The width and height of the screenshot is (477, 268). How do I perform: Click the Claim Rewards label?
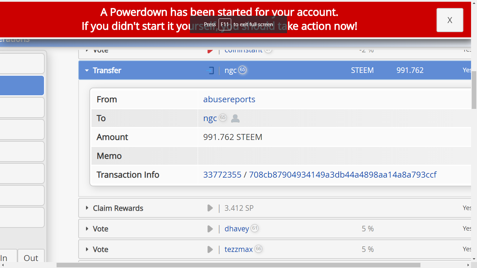[118, 208]
